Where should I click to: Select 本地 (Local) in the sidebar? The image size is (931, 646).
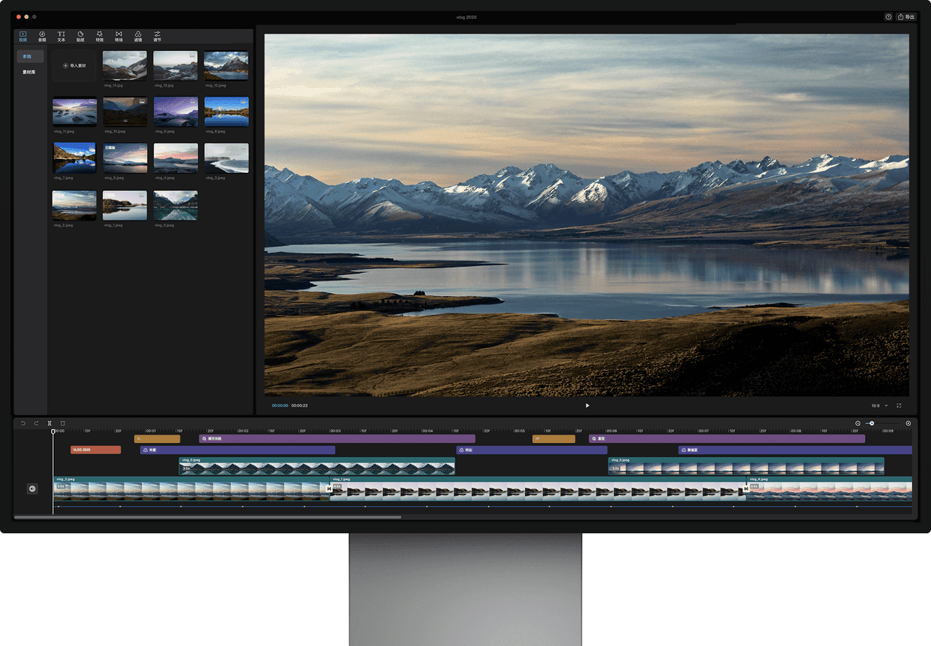tap(30, 56)
